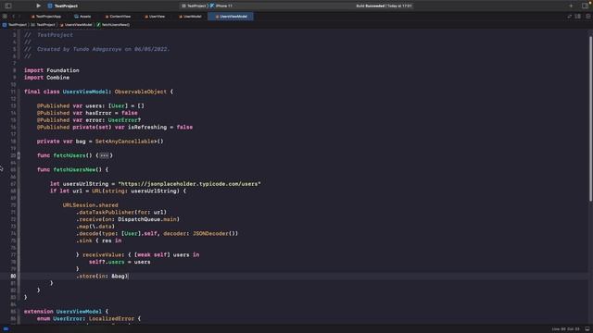Open the TestProject scheme selector

tap(194, 6)
